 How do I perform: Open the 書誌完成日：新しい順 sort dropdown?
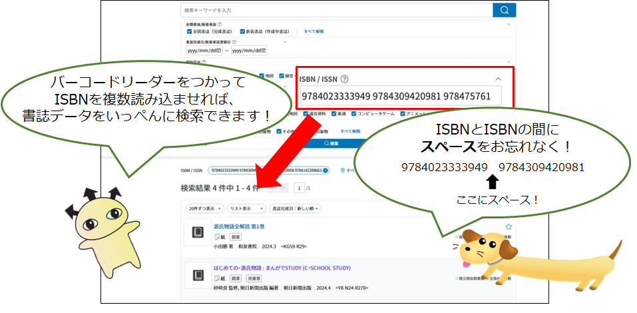point(295,208)
